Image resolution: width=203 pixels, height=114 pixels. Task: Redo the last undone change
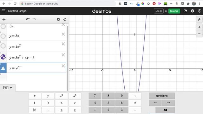pyautogui.click(x=35, y=19)
